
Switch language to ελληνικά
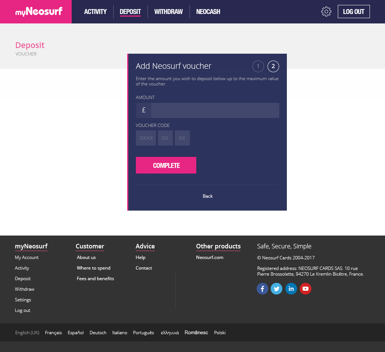point(170,333)
